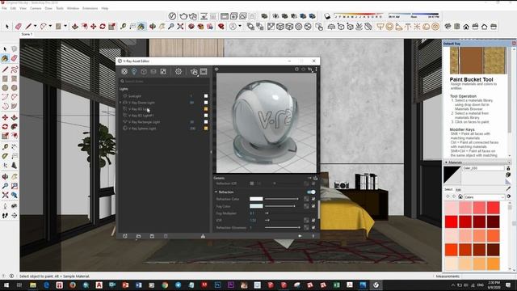Select the Lights category icon in Asset Editor
This screenshot has width=517, height=291.
(x=134, y=72)
